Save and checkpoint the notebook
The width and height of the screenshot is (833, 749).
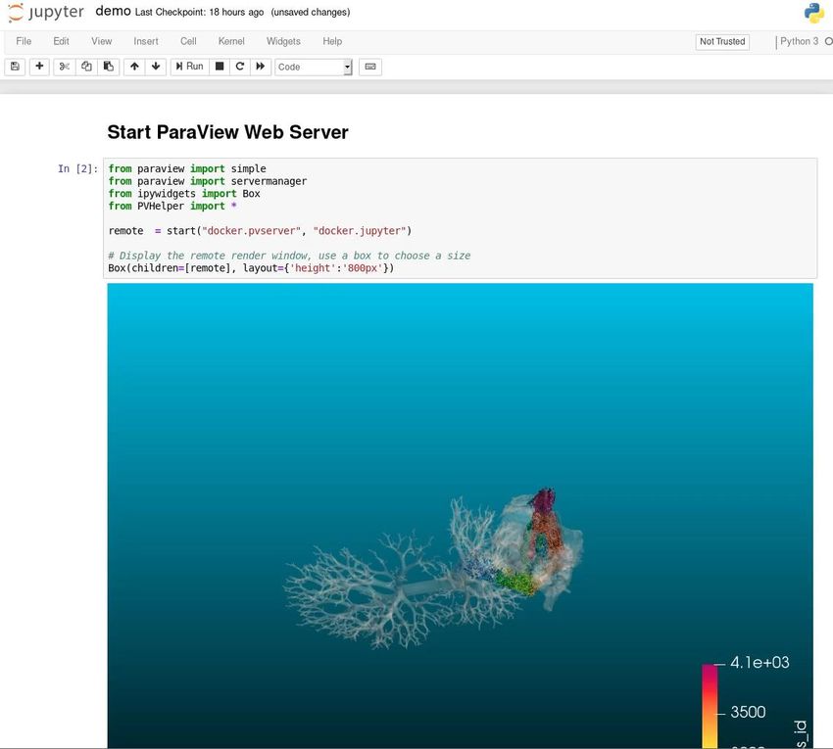coord(15,67)
